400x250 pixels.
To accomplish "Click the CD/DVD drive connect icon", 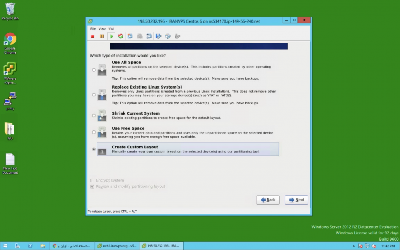I will point(168,36).
